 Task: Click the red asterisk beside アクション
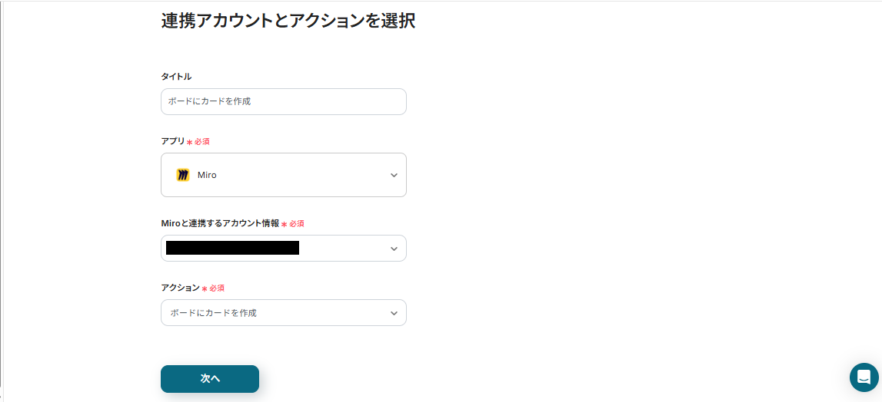(205, 288)
